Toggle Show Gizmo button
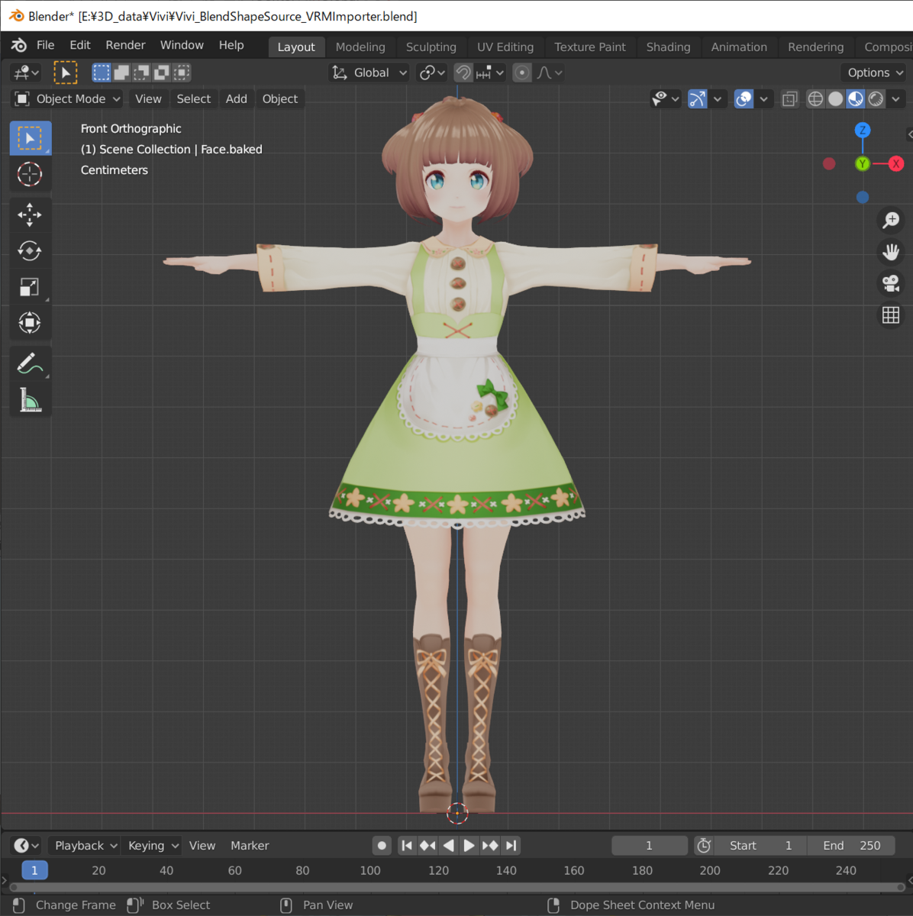Screen dimensions: 913x916 [x=698, y=98]
